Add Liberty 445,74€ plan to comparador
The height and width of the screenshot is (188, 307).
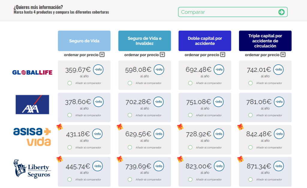(70, 179)
